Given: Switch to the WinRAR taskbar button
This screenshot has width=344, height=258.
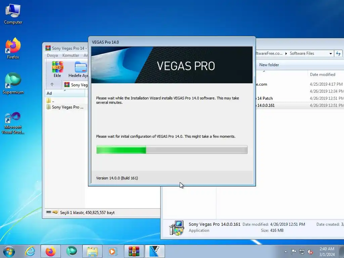Looking at the screenshot, I should (134, 251).
